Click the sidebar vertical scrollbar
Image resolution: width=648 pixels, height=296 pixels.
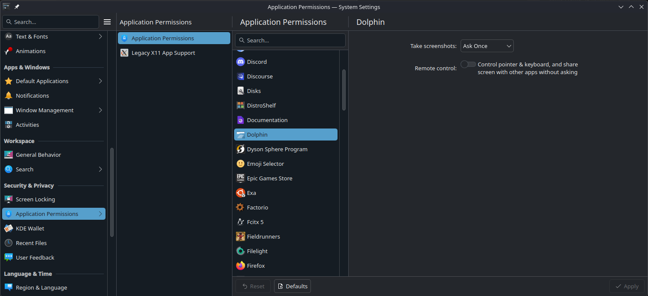point(112,192)
